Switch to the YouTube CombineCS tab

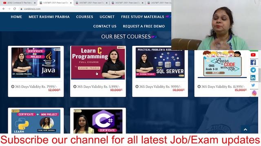19,3
